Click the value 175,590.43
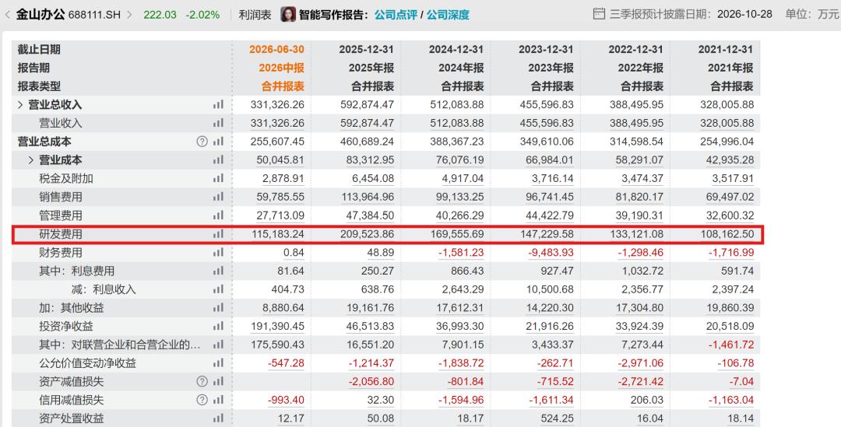Screen dimensions: 841x427 click(x=277, y=345)
